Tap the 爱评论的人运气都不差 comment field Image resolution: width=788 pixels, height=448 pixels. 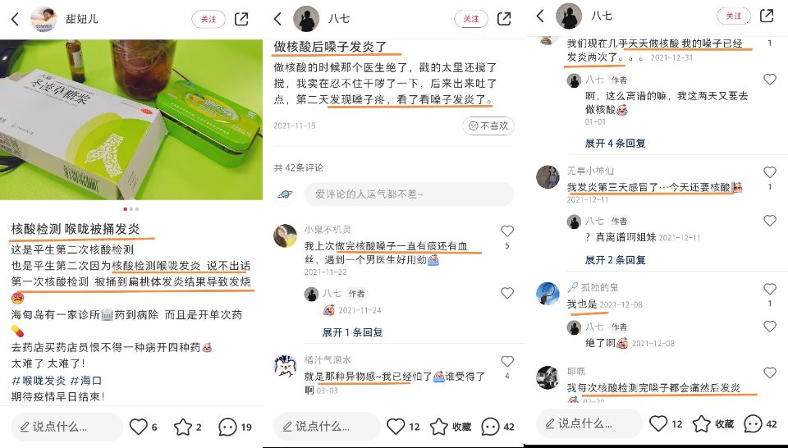409,194
